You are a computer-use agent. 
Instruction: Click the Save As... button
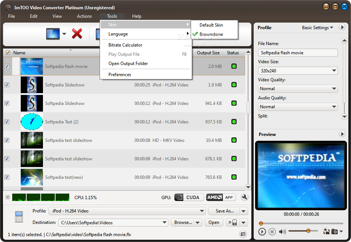(x=224, y=211)
